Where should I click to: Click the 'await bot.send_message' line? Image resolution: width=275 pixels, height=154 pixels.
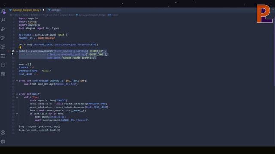click(x=51, y=84)
